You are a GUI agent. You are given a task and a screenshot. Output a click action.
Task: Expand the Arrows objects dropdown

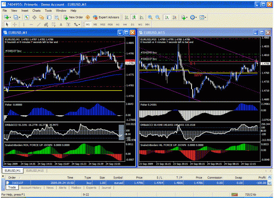(79, 25)
